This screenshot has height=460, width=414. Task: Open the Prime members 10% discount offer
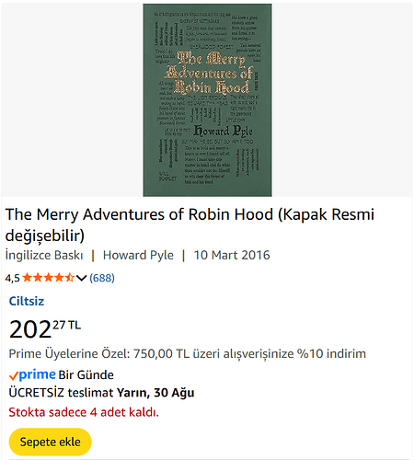(188, 354)
